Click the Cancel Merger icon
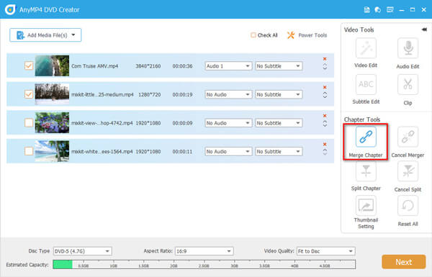 (408, 137)
